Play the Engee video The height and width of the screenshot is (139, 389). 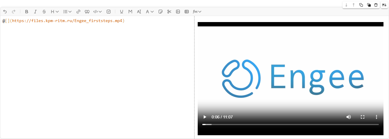pos(205,117)
